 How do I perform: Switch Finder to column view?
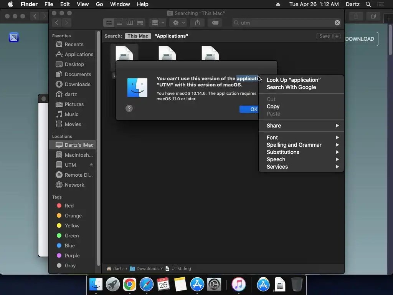pos(130,23)
